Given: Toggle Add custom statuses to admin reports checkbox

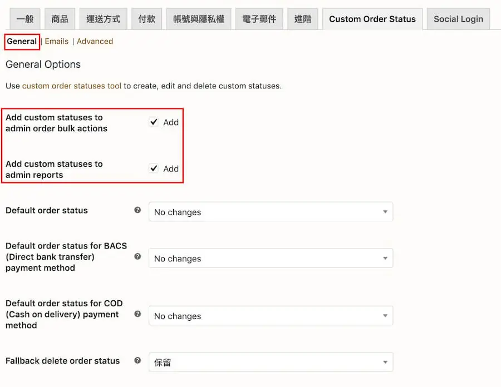Looking at the screenshot, I should [x=154, y=168].
